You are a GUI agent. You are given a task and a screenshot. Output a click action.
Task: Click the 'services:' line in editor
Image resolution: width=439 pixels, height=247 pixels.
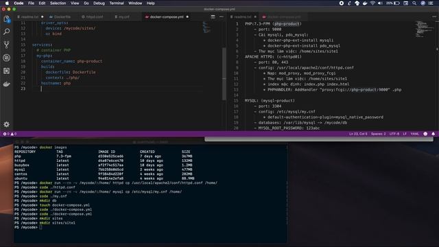(x=42, y=45)
